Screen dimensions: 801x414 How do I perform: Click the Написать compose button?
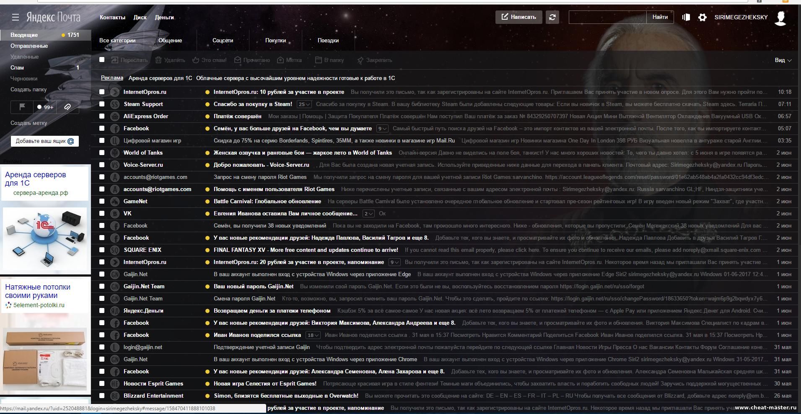click(x=519, y=17)
